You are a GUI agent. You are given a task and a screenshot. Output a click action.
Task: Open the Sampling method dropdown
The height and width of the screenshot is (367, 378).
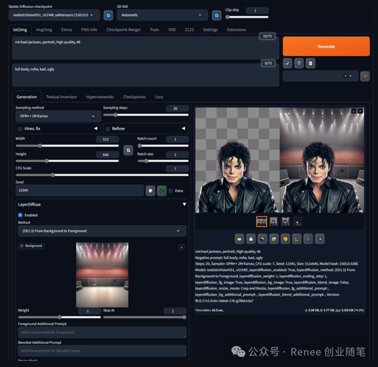[58, 116]
